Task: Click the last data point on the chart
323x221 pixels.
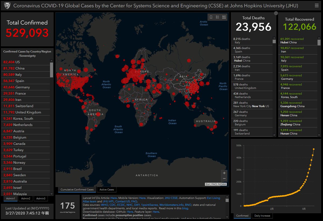Action: click(x=314, y=149)
